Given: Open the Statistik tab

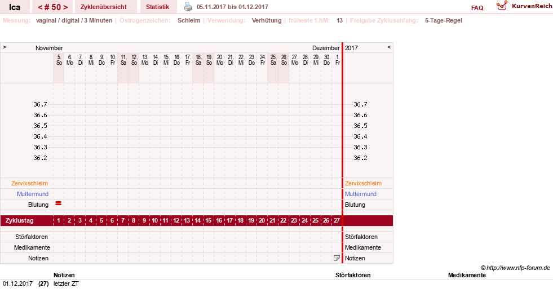Looking at the screenshot, I should pyautogui.click(x=157, y=7).
